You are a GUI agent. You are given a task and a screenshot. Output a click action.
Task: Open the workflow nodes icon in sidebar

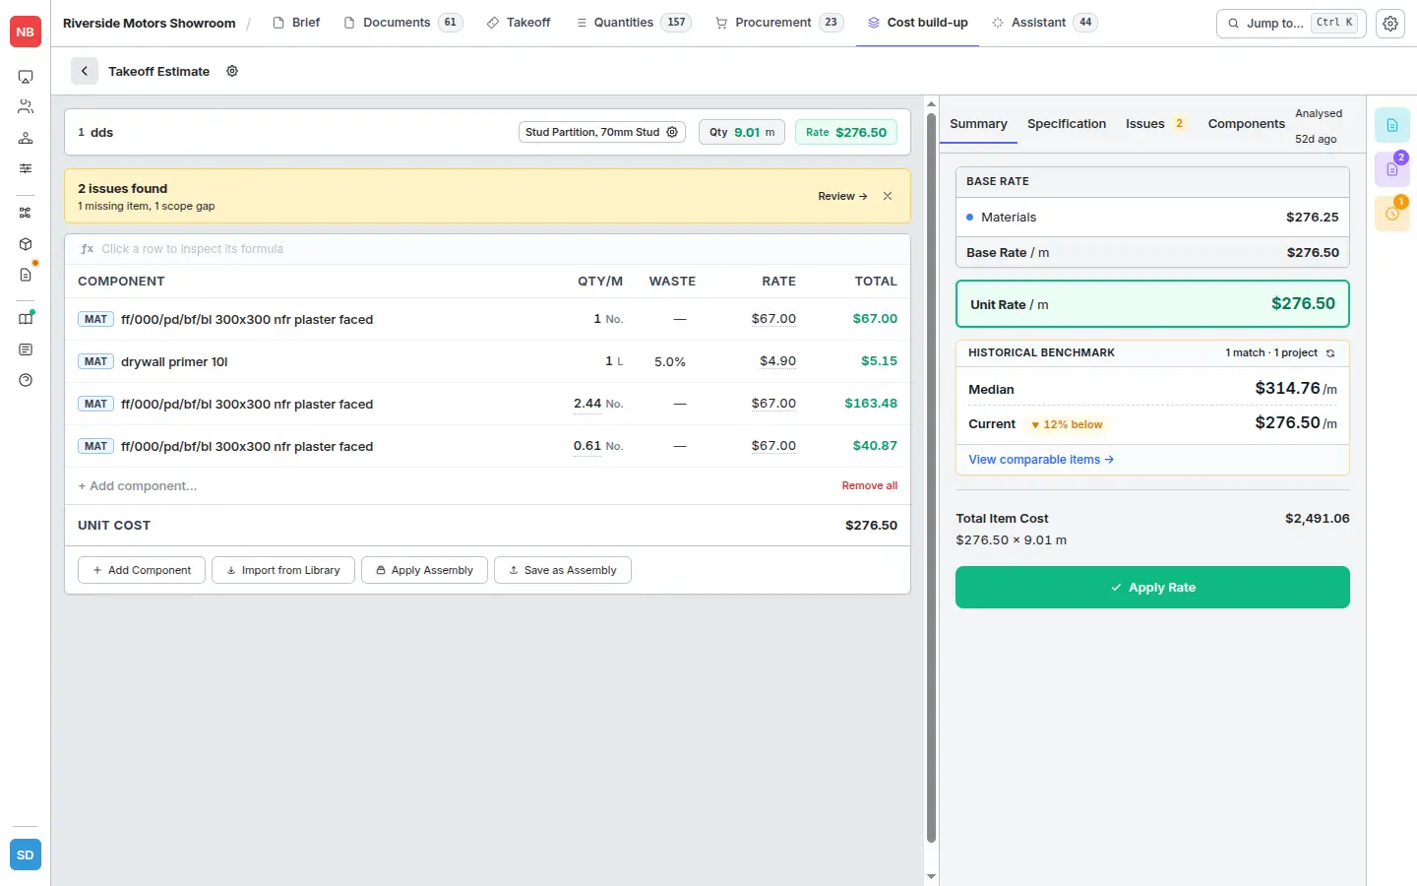tap(26, 213)
